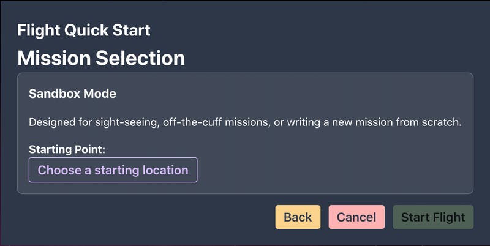Click the word Flight in the dialog title
The image size is (490, 246).
click(39, 30)
